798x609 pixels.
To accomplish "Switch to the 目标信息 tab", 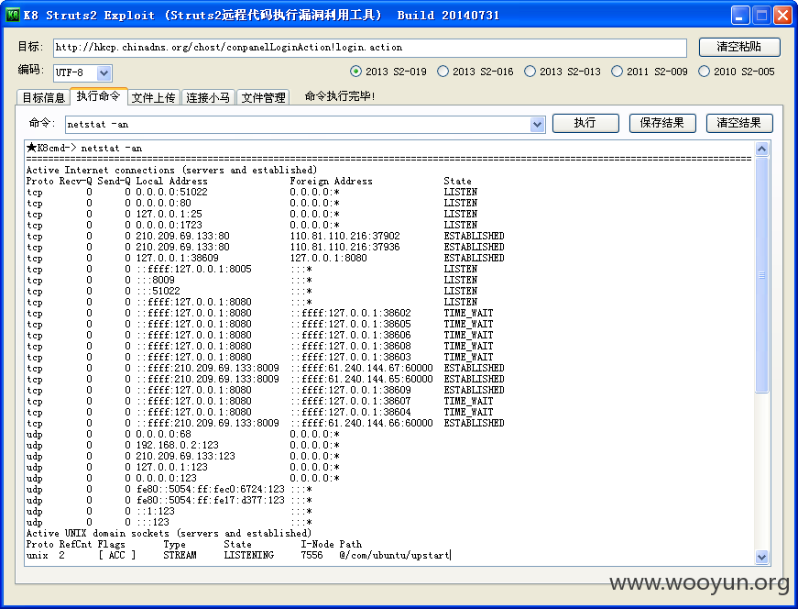I will coord(43,97).
